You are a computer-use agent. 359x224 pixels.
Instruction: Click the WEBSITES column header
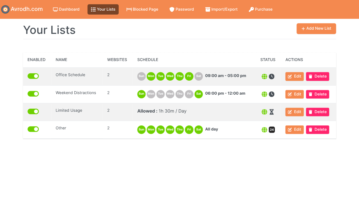pyautogui.click(x=117, y=60)
